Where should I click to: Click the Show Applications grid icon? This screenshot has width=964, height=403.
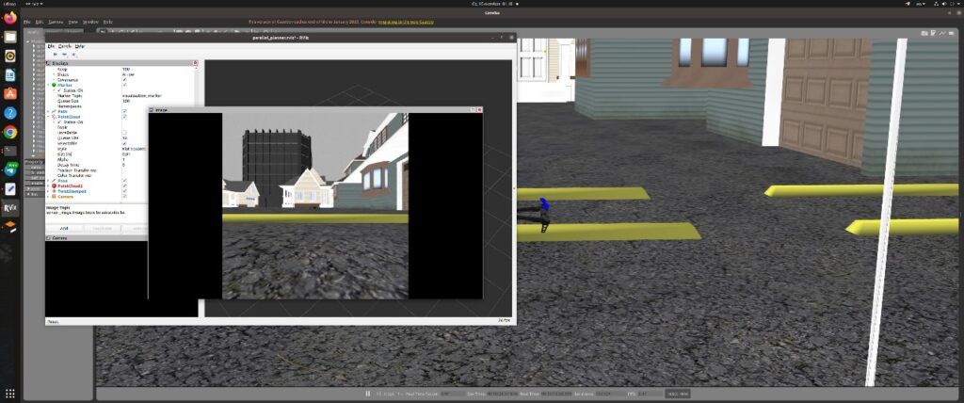[10, 394]
